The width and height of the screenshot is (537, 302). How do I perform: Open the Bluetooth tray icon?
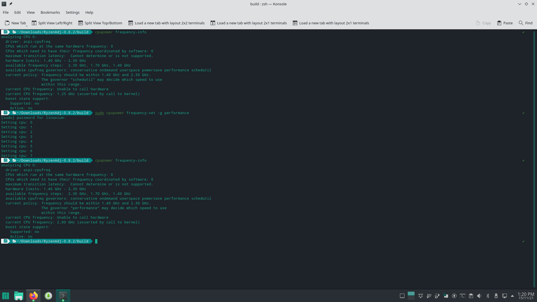(x=488, y=296)
